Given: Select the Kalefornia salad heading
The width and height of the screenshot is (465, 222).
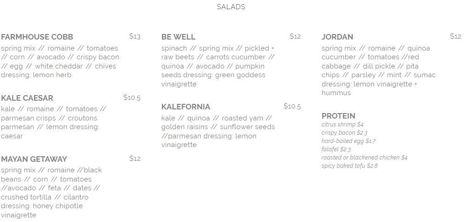Looking at the screenshot, I should tap(185, 107).
